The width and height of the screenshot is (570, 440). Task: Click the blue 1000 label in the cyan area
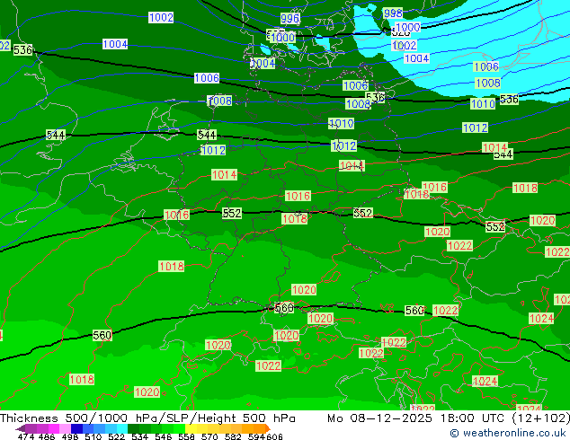click(x=408, y=27)
